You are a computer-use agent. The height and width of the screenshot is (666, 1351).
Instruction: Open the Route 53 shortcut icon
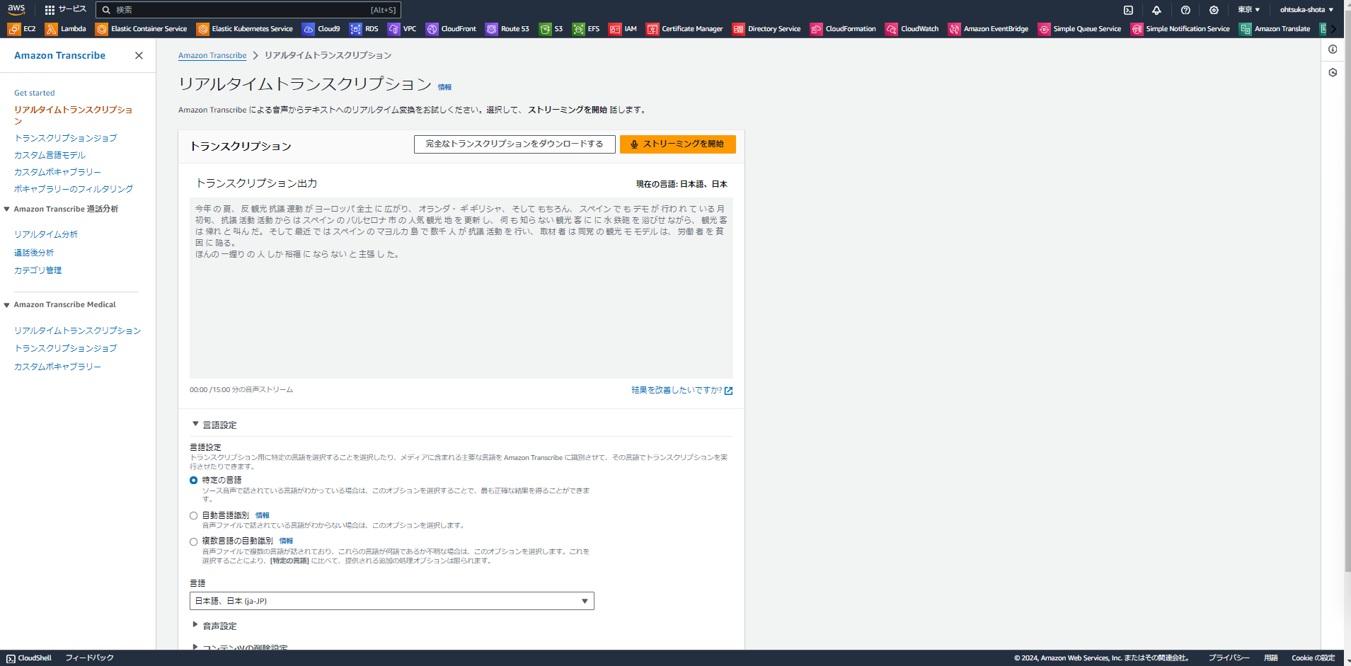point(491,29)
